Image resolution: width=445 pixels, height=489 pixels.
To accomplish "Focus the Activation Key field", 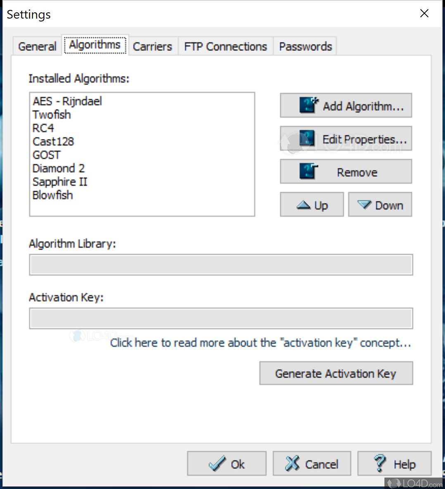I will pyautogui.click(x=221, y=318).
